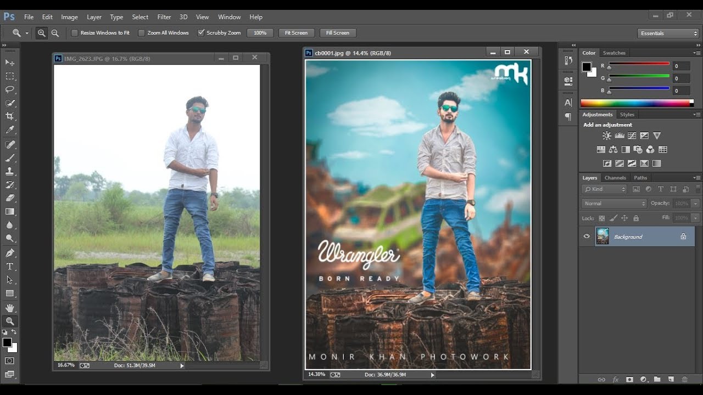Click the Fill Screen button
This screenshot has height=395, width=703.
click(338, 33)
